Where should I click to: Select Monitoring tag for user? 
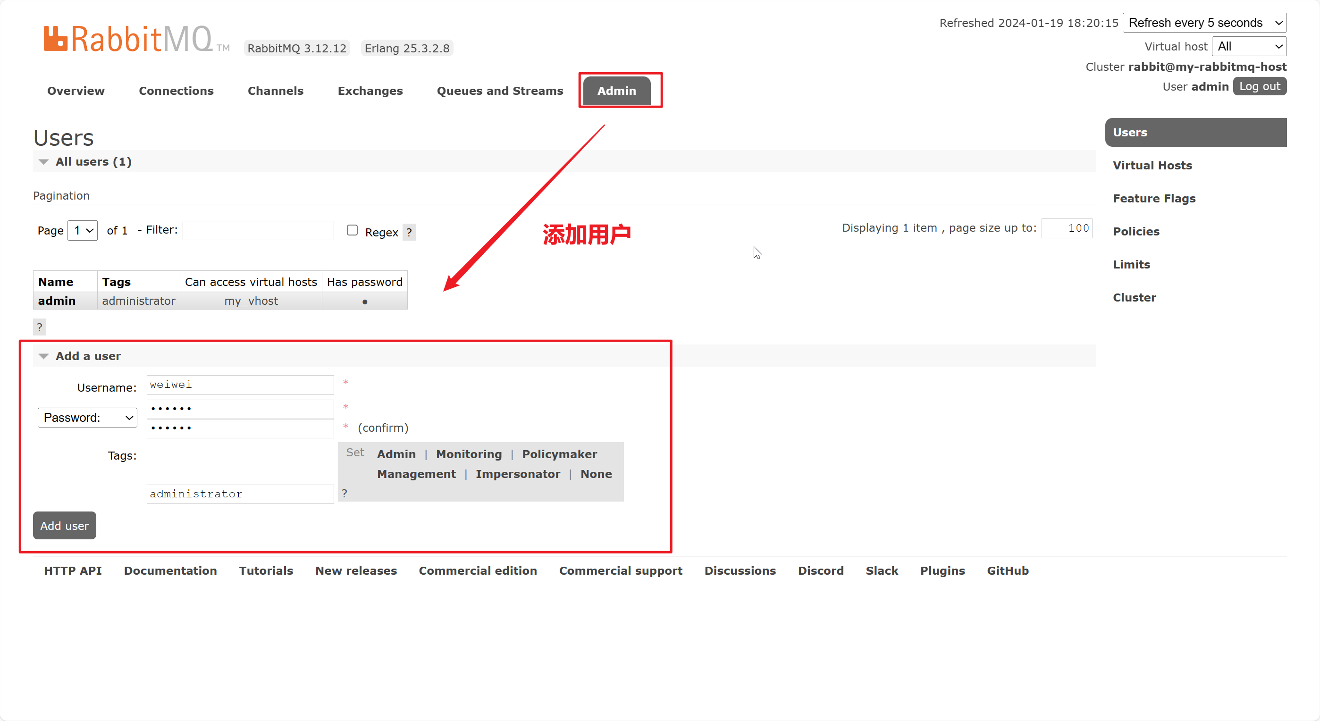(469, 454)
